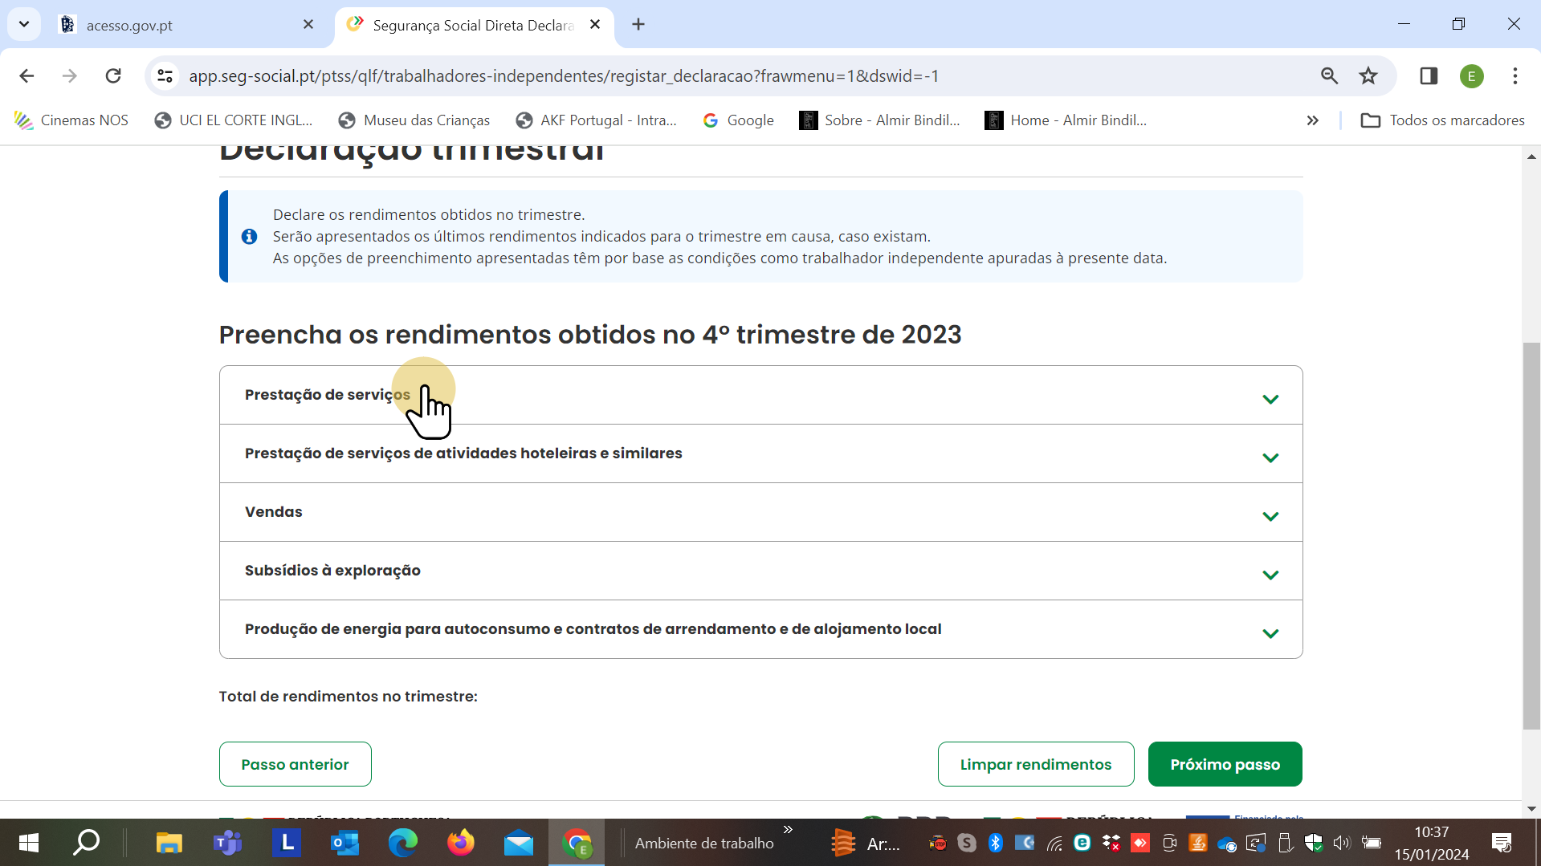Open Outlook from the taskbar
Screen dimensions: 1541x866
coord(344,843)
